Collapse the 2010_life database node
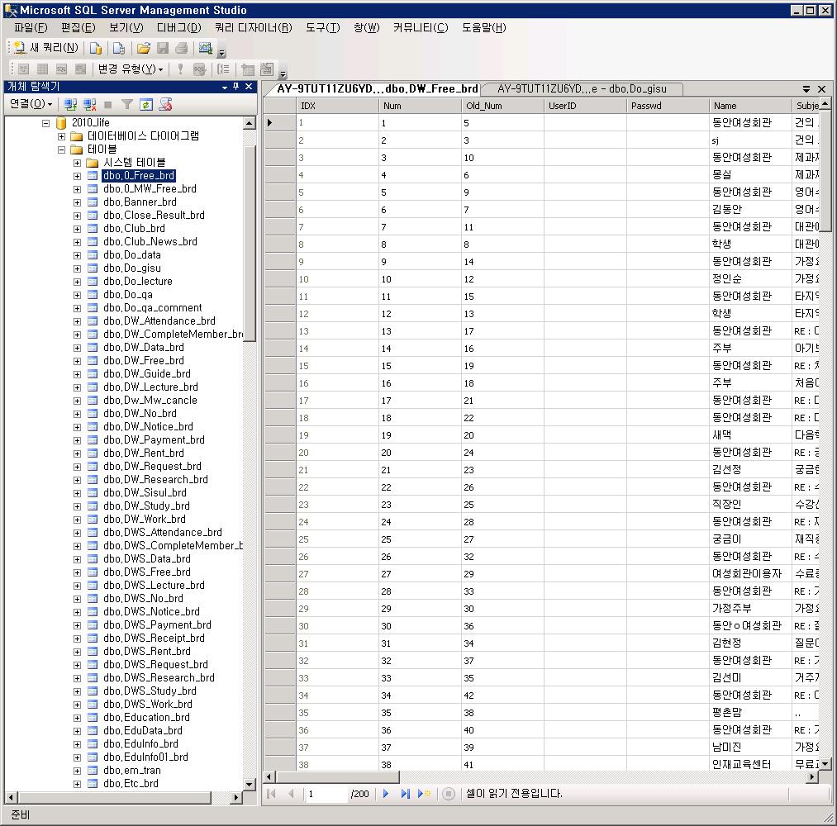Viewport: 837px width, 826px height. coord(46,123)
